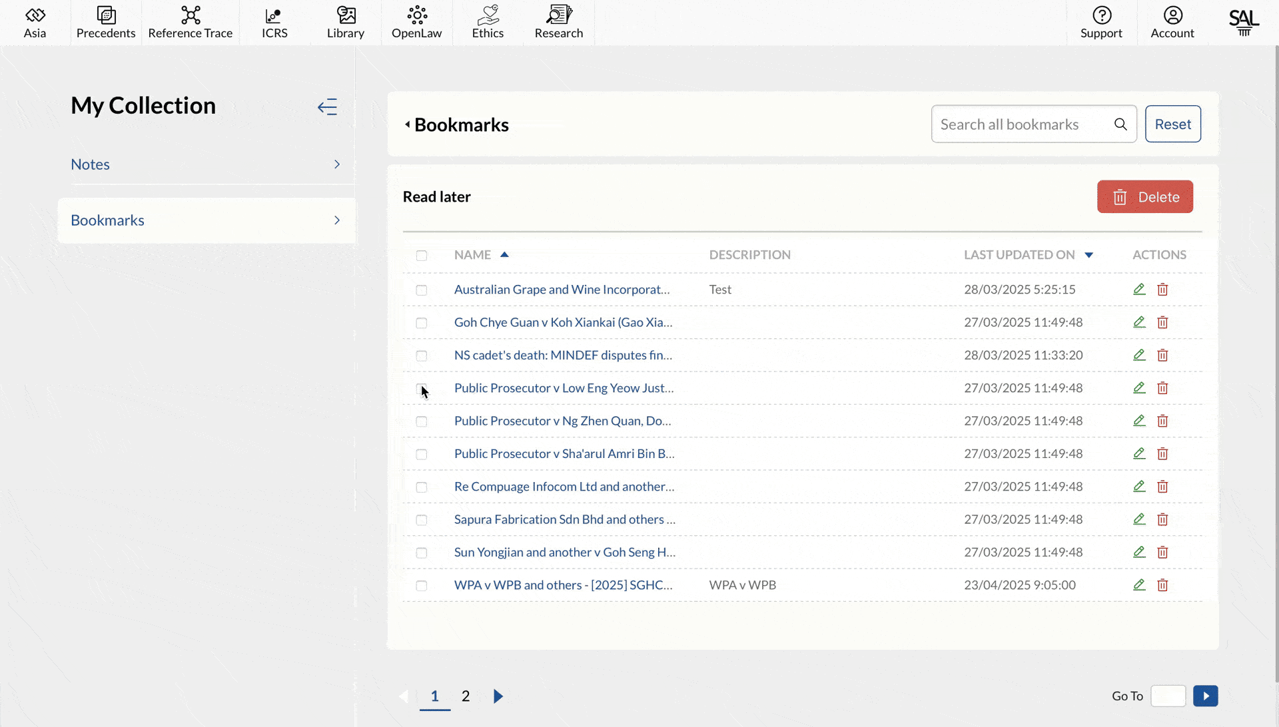Image resolution: width=1279 pixels, height=727 pixels.
Task: Delete the Ng Zhen Quan bookmark
Action: [x=1162, y=421]
